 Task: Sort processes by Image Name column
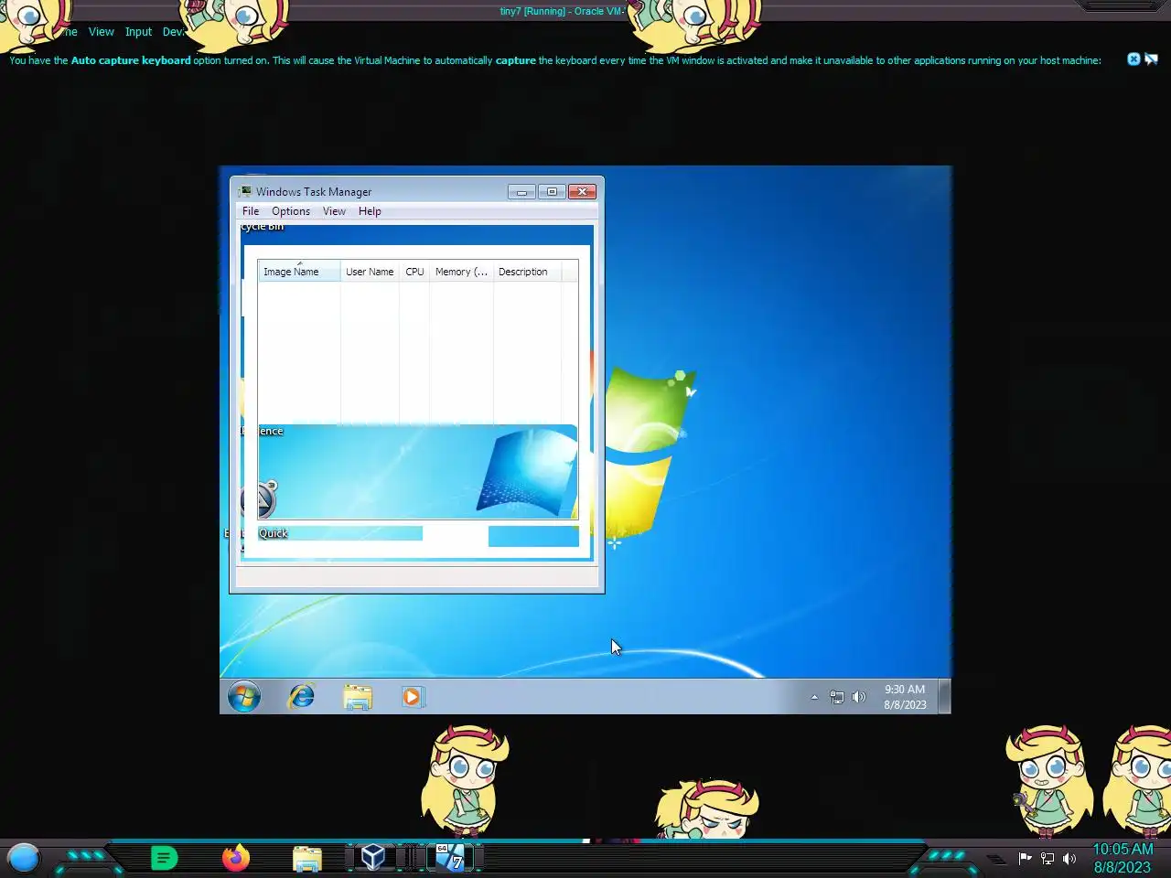coord(299,272)
